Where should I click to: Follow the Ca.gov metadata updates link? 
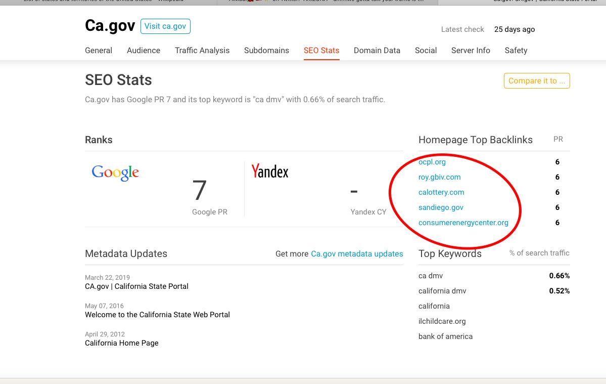[x=357, y=253]
